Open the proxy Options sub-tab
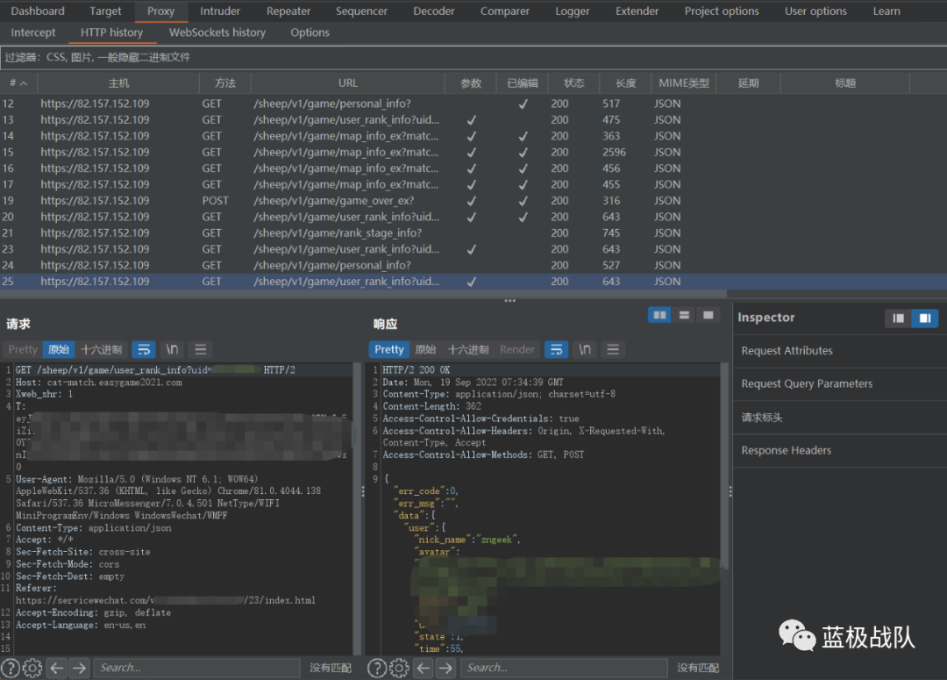 click(310, 32)
